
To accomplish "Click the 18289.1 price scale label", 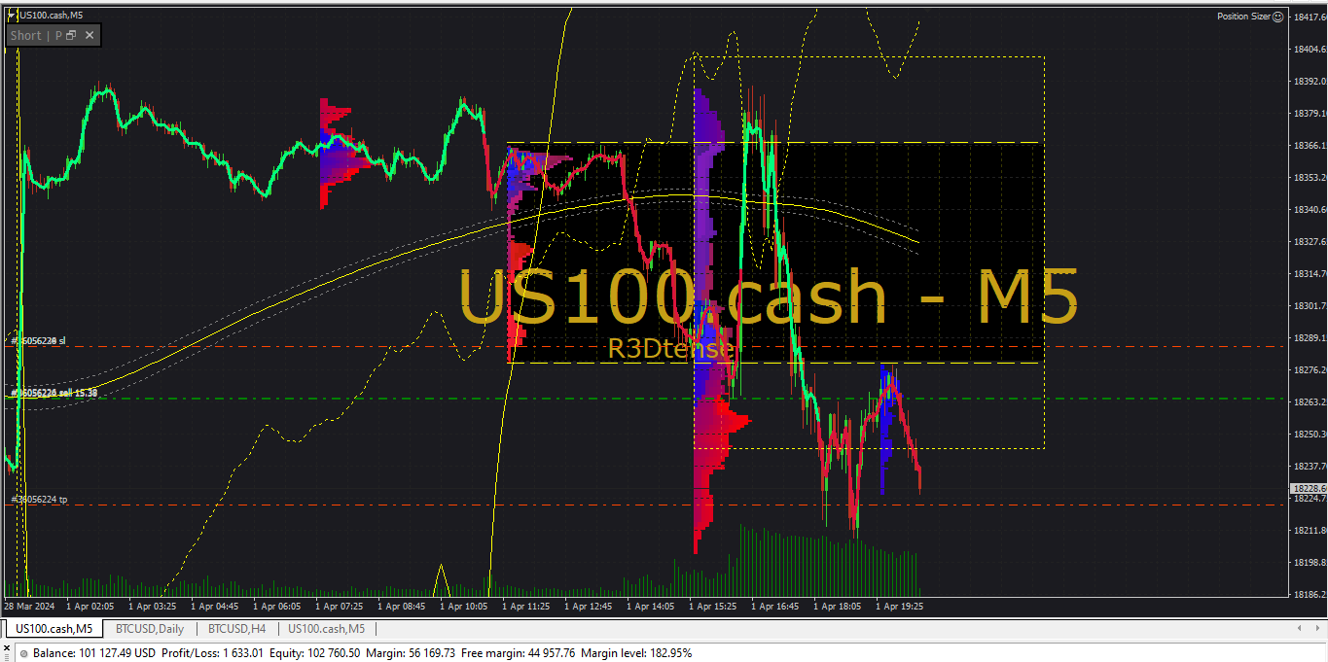I will pyautogui.click(x=1310, y=337).
